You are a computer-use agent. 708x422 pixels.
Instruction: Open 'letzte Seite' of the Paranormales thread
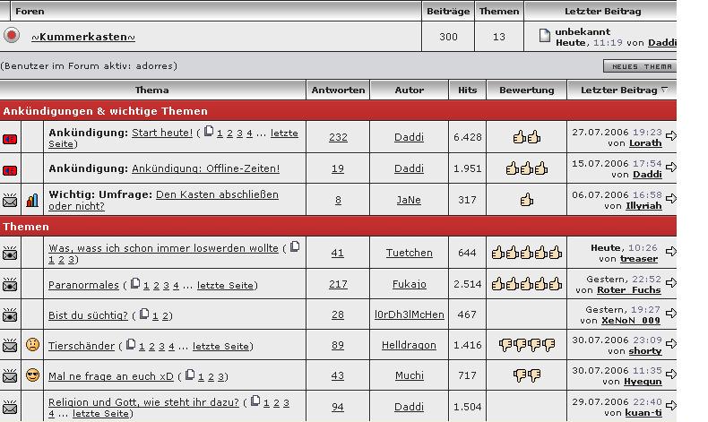click(224, 285)
